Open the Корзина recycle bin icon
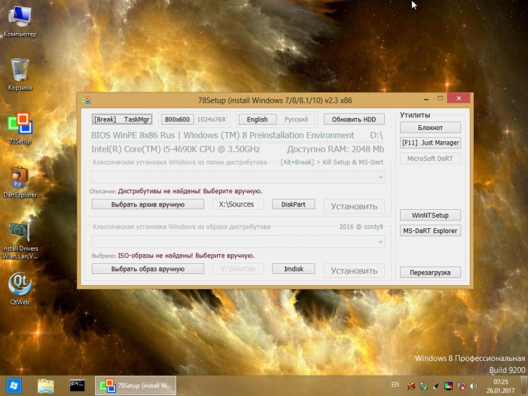528x396 pixels. point(20,75)
